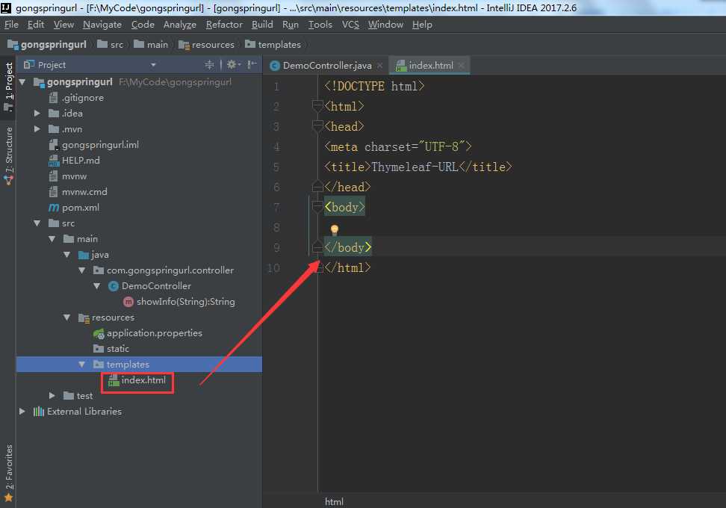Click the meta charset line 4

coord(397,146)
